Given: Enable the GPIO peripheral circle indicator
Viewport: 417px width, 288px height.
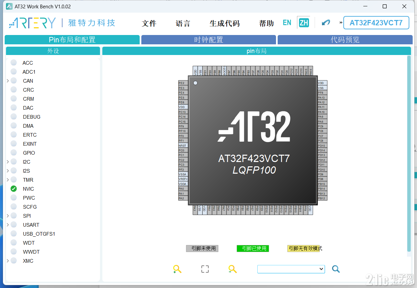Looking at the screenshot, I should tap(13, 153).
